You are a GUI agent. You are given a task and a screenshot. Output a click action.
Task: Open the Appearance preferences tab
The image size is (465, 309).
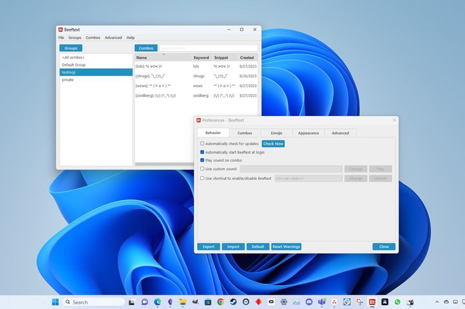tap(309, 133)
